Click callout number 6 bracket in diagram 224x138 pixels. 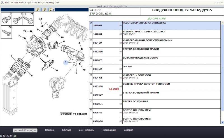click(x=57, y=70)
